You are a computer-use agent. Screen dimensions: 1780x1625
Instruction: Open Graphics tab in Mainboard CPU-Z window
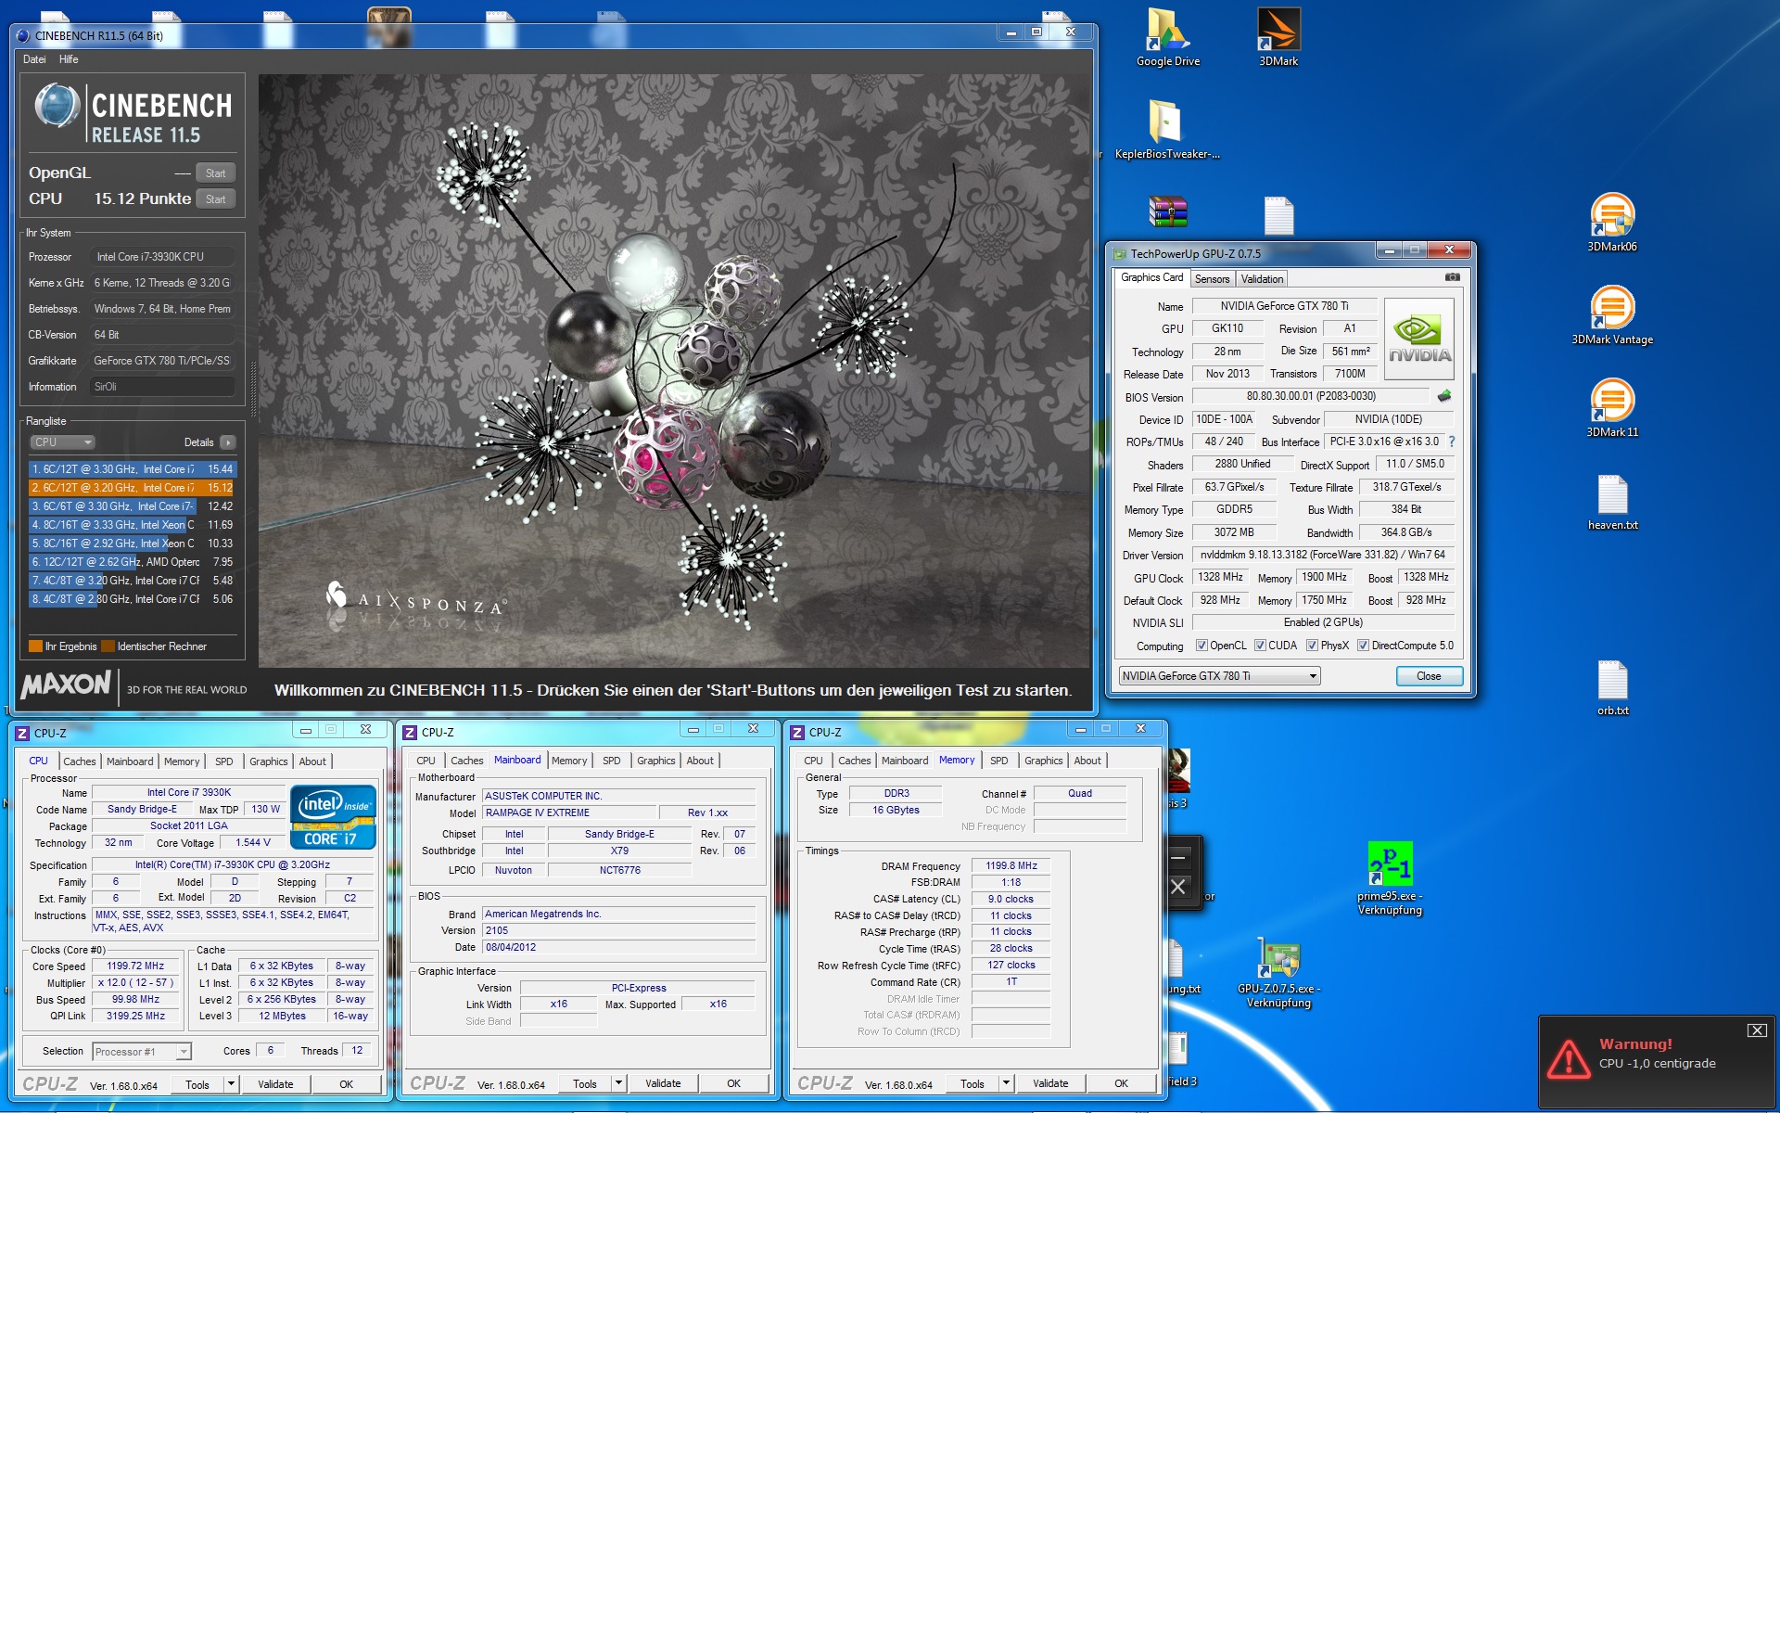click(x=655, y=761)
